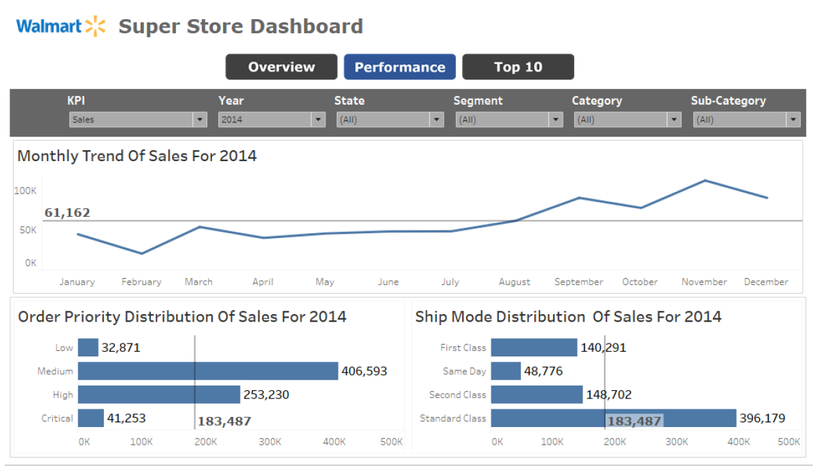This screenshot has height=474, width=821.
Task: Open the Segment filter dropdown
Action: (x=555, y=120)
